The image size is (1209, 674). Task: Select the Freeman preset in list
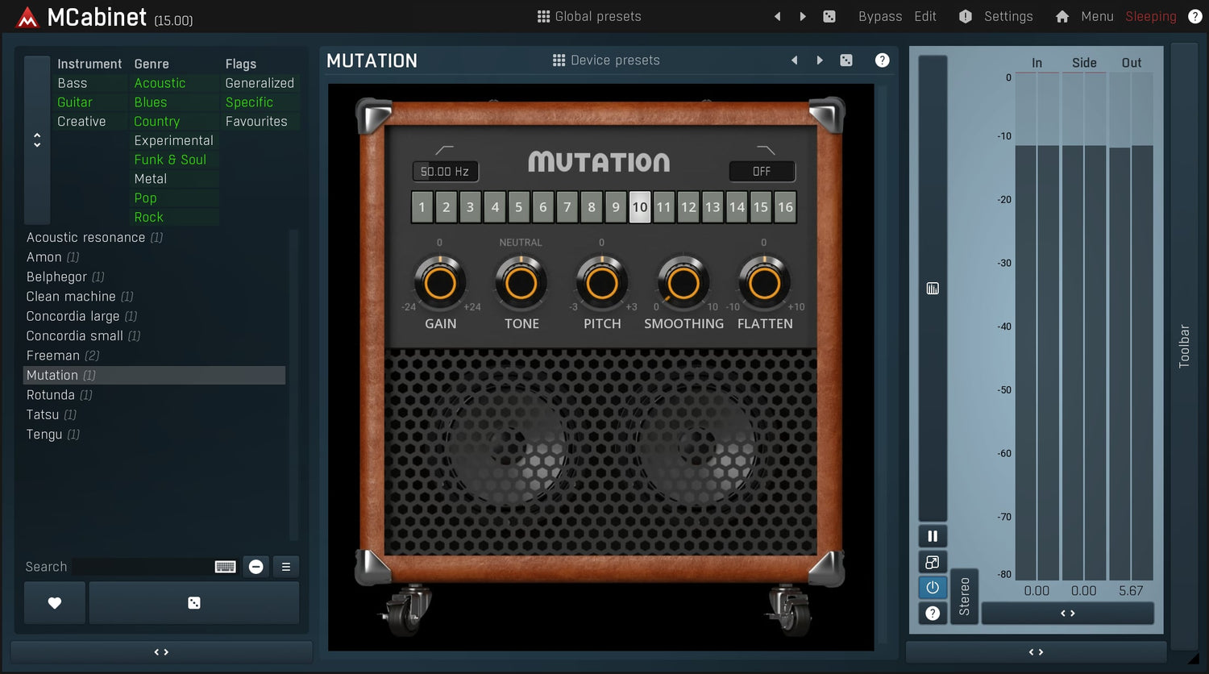coord(53,356)
